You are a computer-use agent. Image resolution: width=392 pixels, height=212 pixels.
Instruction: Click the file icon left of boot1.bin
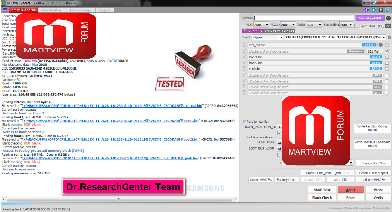245,57
